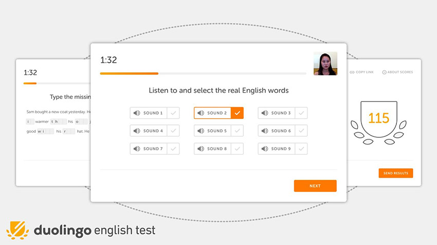Play Sound 9 speaker icon
This screenshot has height=245, width=437.
tap(265, 149)
